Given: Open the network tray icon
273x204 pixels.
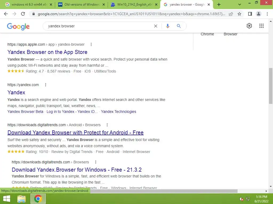Looking at the screenshot, I should 248,199.
